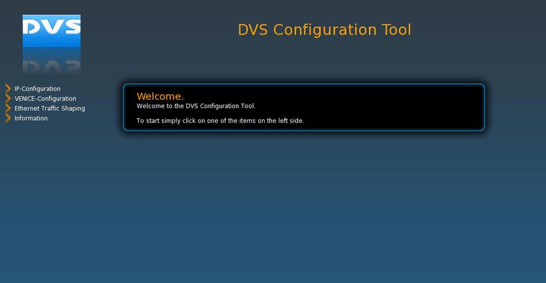Click the arrow icon beside Information
Image resolution: width=546 pixels, height=283 pixels.
click(8, 118)
